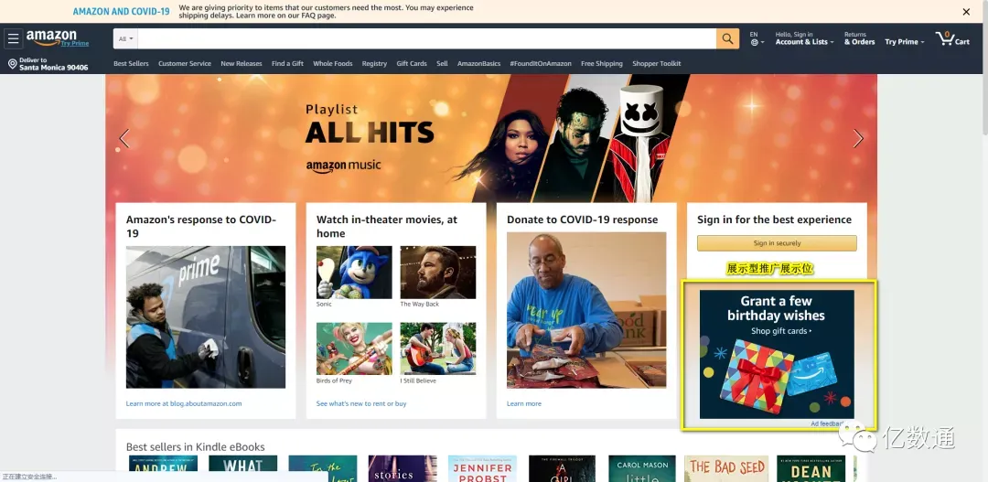This screenshot has width=988, height=482.
Task: Expand the Try Prime dropdown
Action: click(904, 41)
